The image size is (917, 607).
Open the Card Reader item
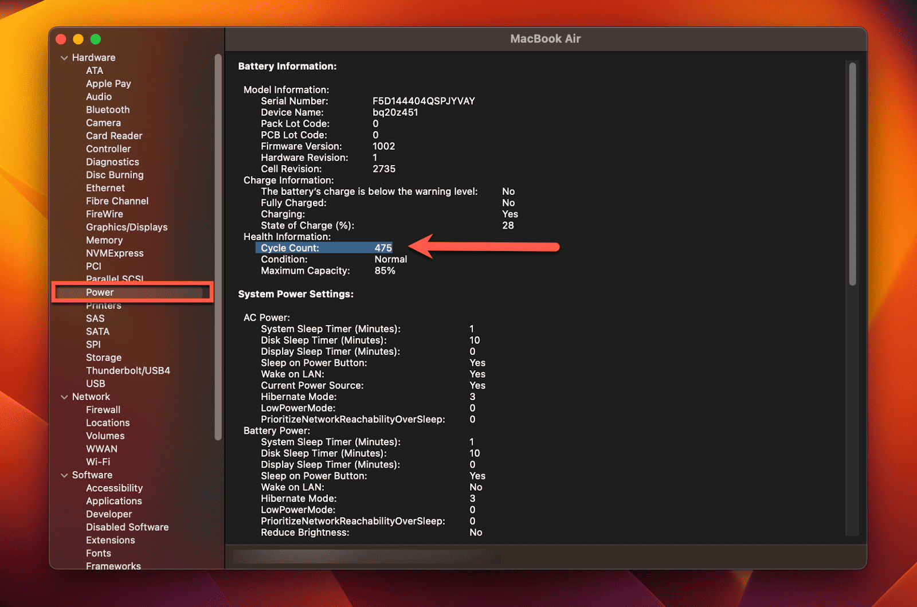pyautogui.click(x=114, y=136)
